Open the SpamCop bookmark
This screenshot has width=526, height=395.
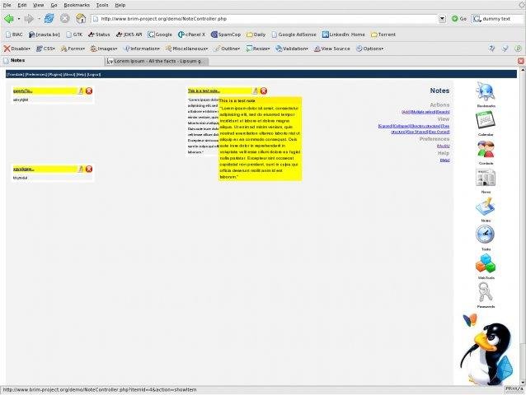pos(226,35)
